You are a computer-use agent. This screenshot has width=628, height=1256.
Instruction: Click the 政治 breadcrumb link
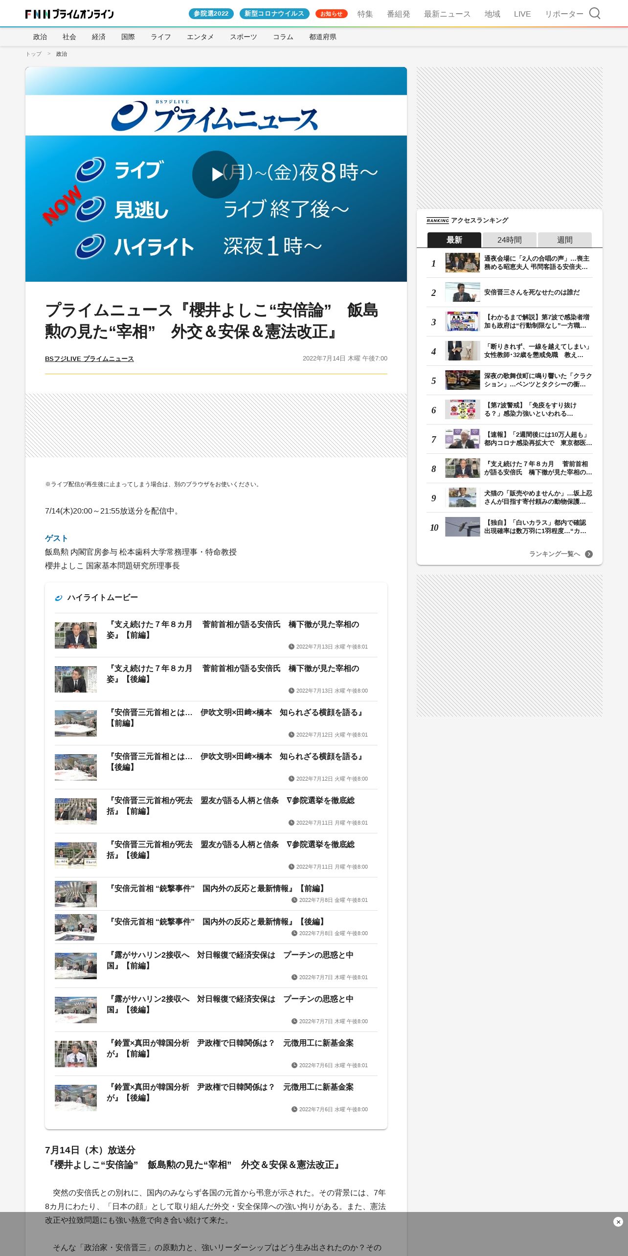pyautogui.click(x=62, y=54)
